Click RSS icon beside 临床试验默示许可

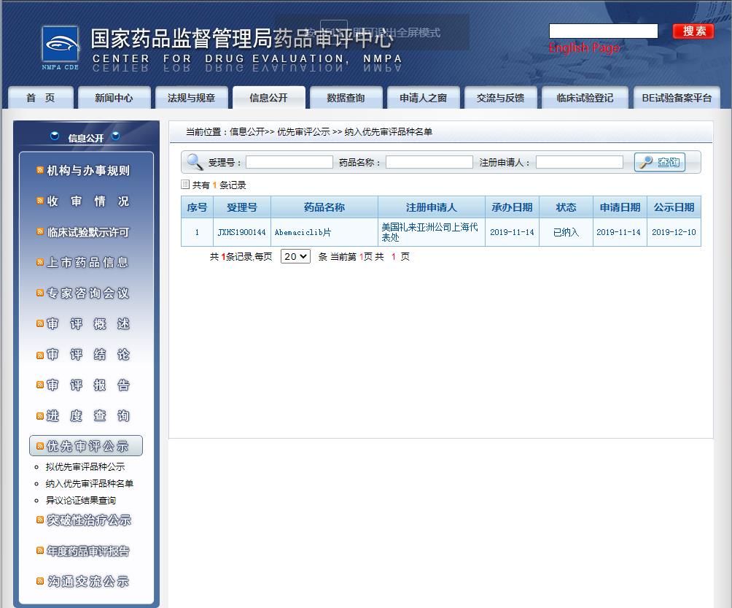coord(40,232)
